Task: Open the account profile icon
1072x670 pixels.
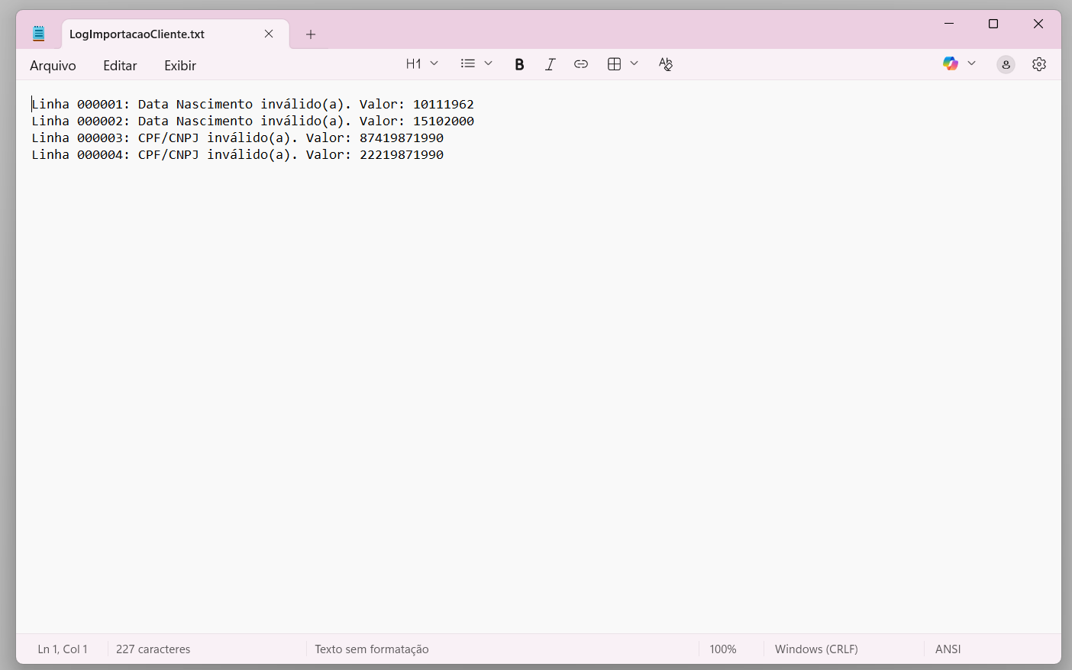Action: 1006,65
